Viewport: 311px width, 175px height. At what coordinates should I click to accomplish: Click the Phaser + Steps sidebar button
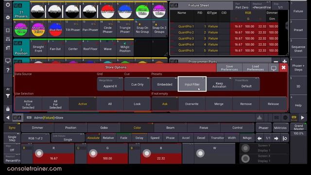pyautogui.click(x=298, y=68)
